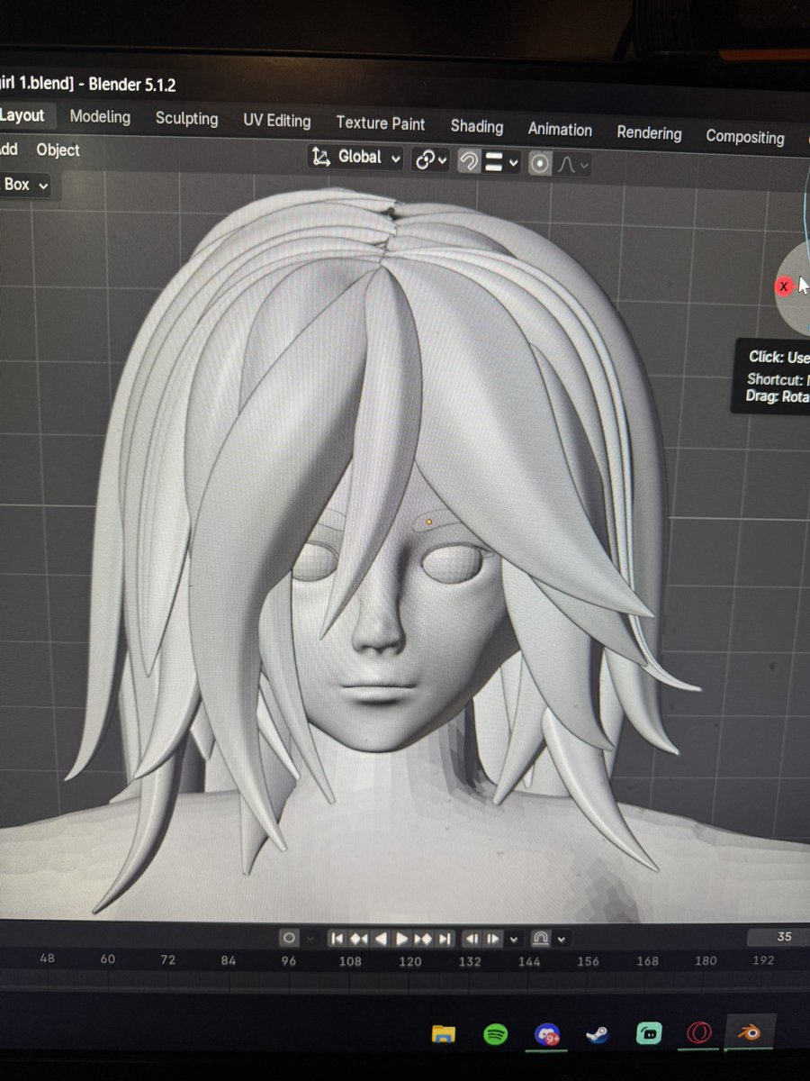Screen dimensions: 810x1081
Task: Go to the Texture Paint workspace
Action: point(380,123)
